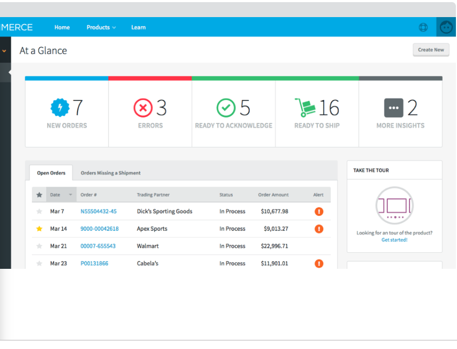The height and width of the screenshot is (349, 457).
Task: Select the red Errors circle icon
Action: 142,107
